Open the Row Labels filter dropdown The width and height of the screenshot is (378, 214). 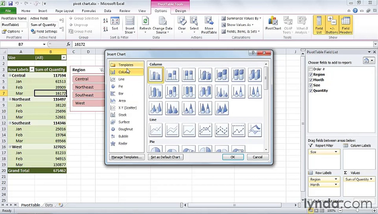[x=32, y=70]
